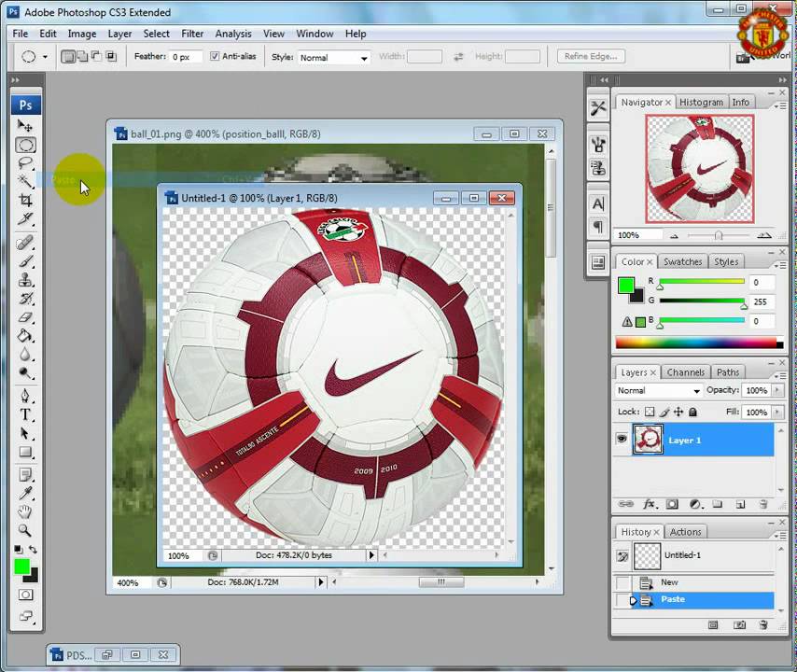Select the Crop tool
Screen dimensions: 797x672
coord(25,200)
